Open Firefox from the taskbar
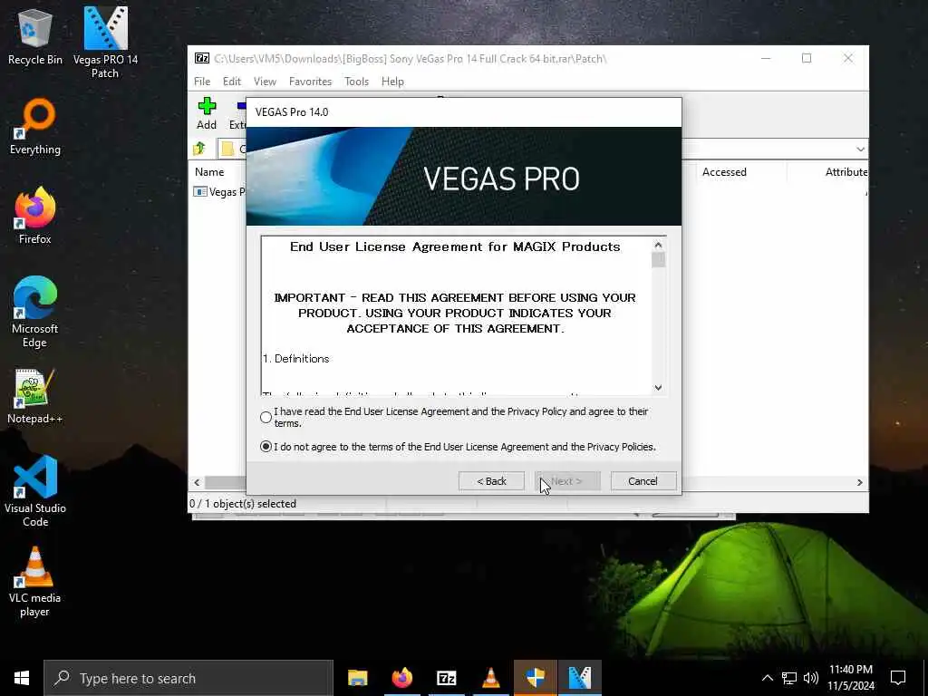Viewport: 928px width, 696px height. click(401, 678)
